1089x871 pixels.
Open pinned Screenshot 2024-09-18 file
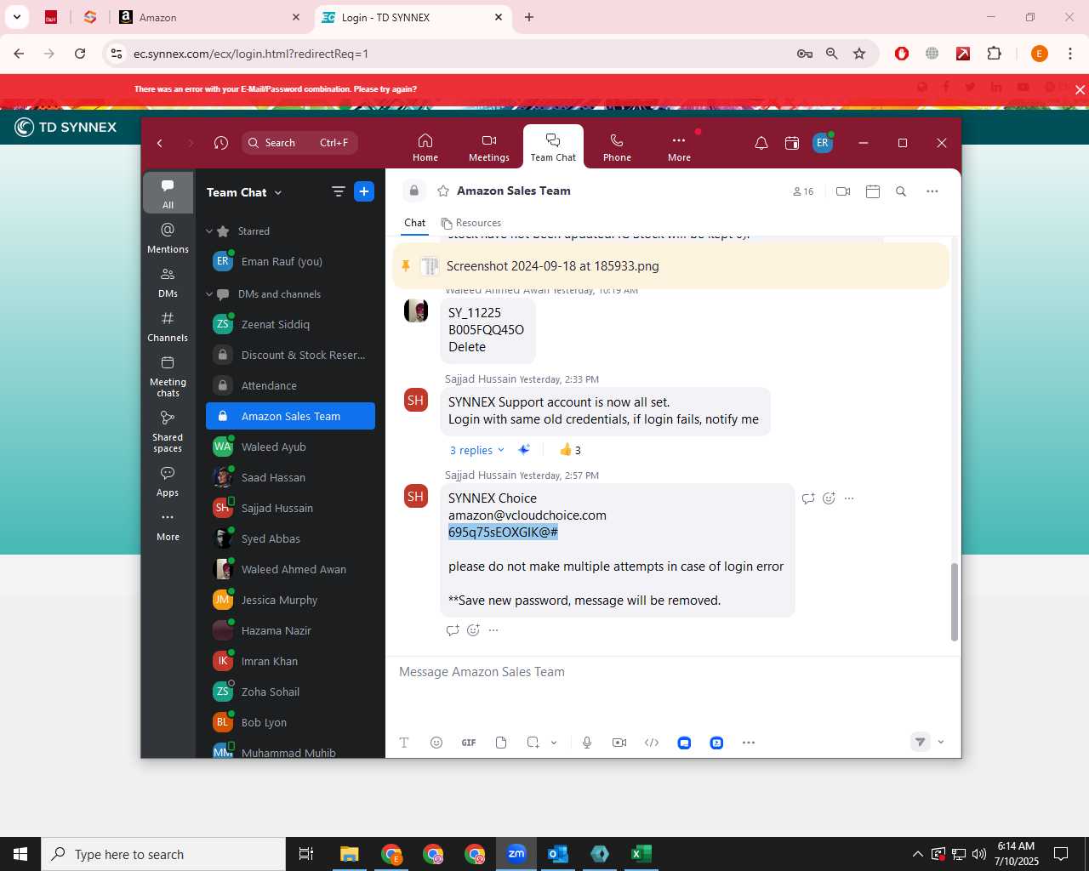click(x=553, y=266)
